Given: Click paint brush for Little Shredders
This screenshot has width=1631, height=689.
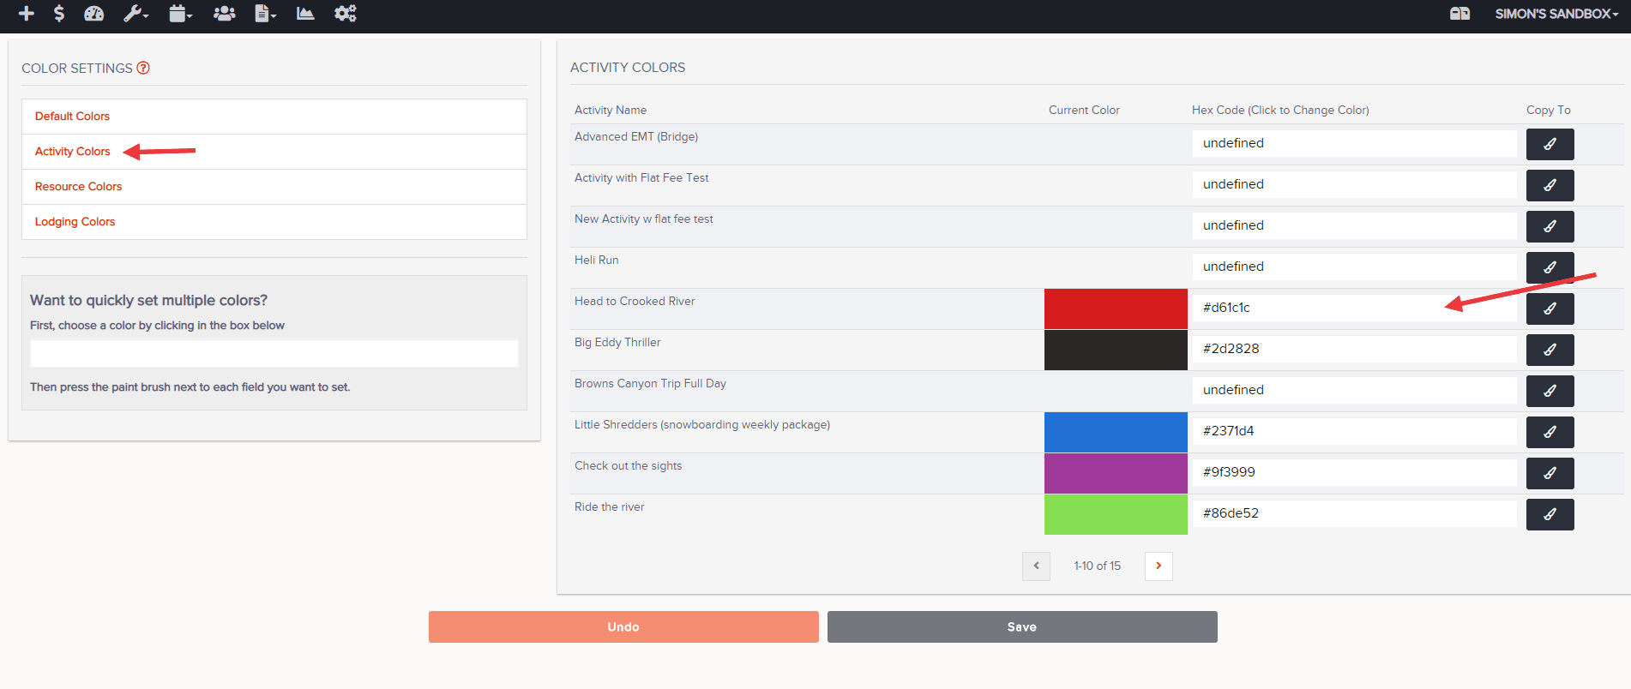Looking at the screenshot, I should coord(1550,432).
